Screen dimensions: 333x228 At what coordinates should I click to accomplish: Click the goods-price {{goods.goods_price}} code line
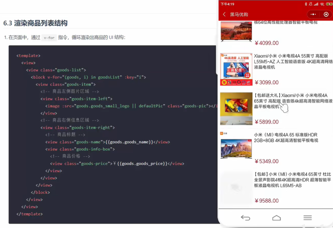[117, 163]
